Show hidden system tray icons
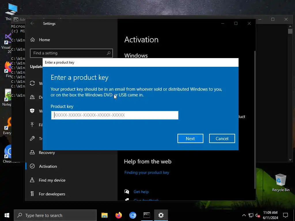The width and height of the screenshot is (295, 221). tap(244, 215)
